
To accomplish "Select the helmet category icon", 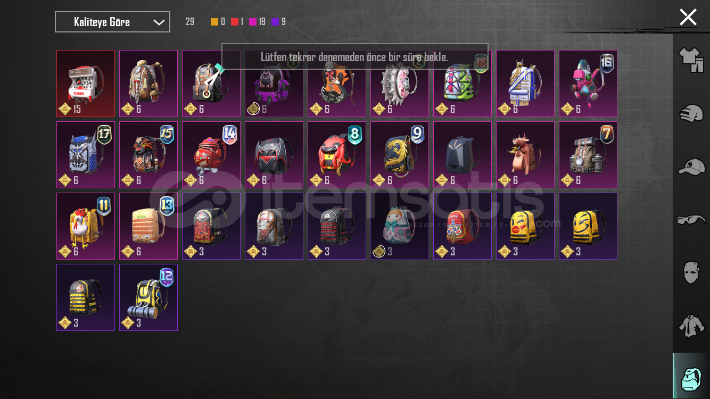I will pyautogui.click(x=691, y=113).
